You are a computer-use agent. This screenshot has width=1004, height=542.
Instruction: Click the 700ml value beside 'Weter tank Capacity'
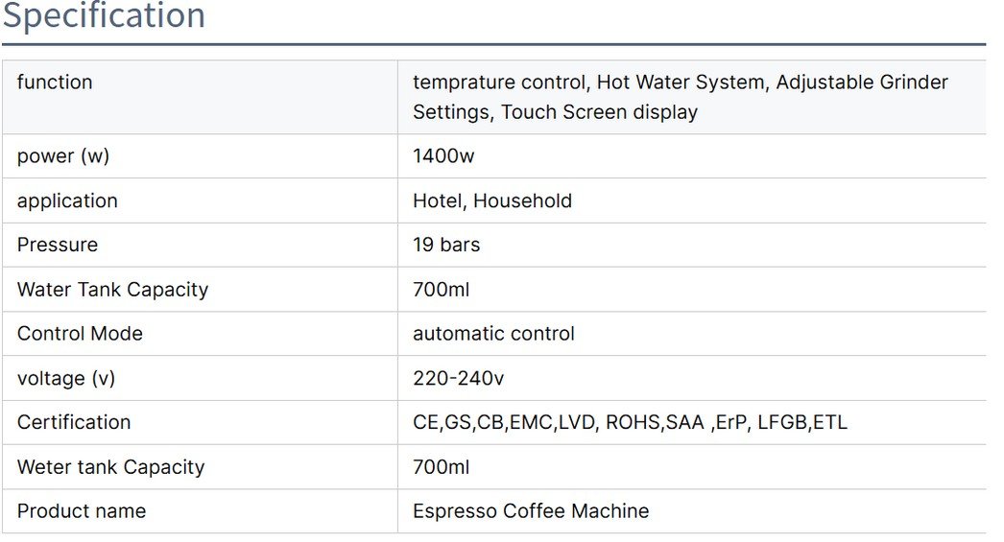point(442,467)
